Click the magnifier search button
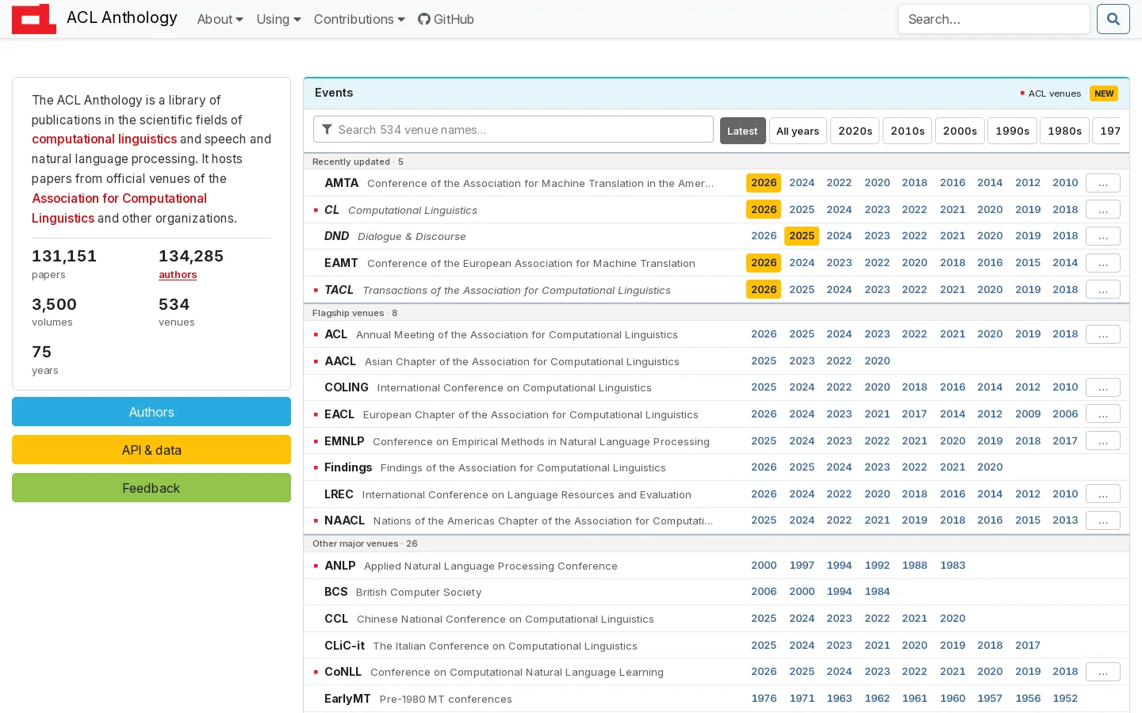 [1113, 19]
